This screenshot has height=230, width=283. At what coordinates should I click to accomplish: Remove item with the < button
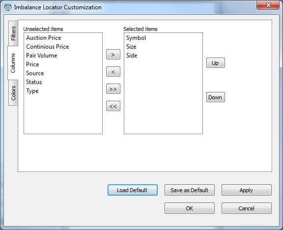[x=113, y=72]
